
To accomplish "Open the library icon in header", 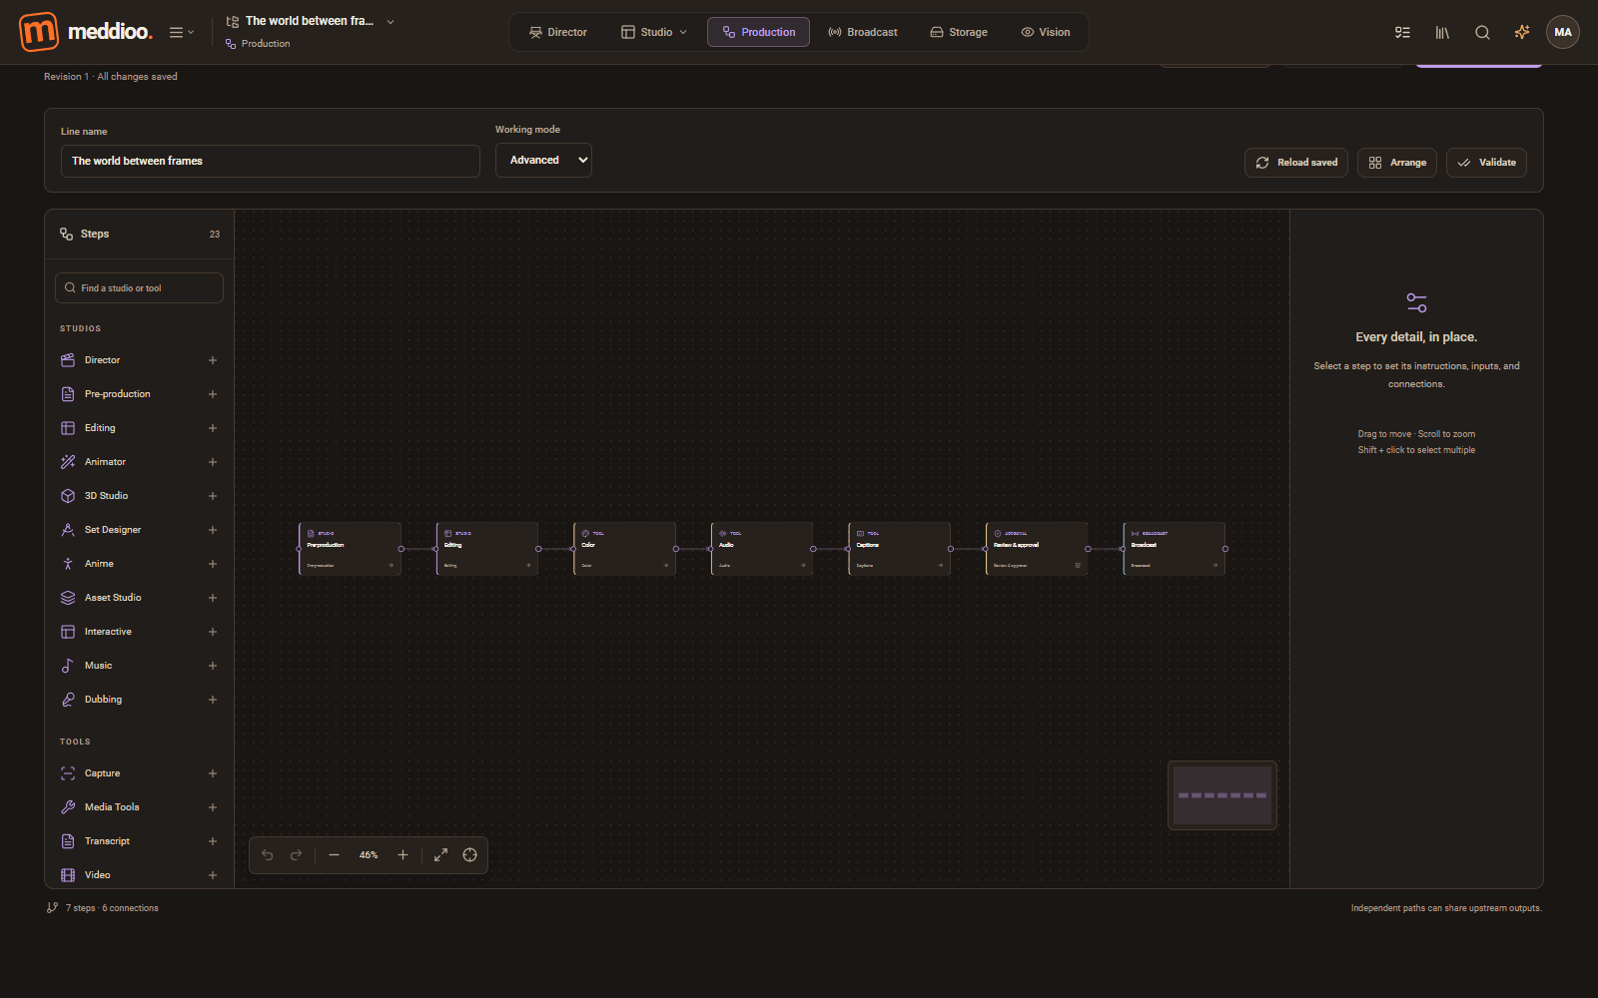I will [x=1442, y=32].
